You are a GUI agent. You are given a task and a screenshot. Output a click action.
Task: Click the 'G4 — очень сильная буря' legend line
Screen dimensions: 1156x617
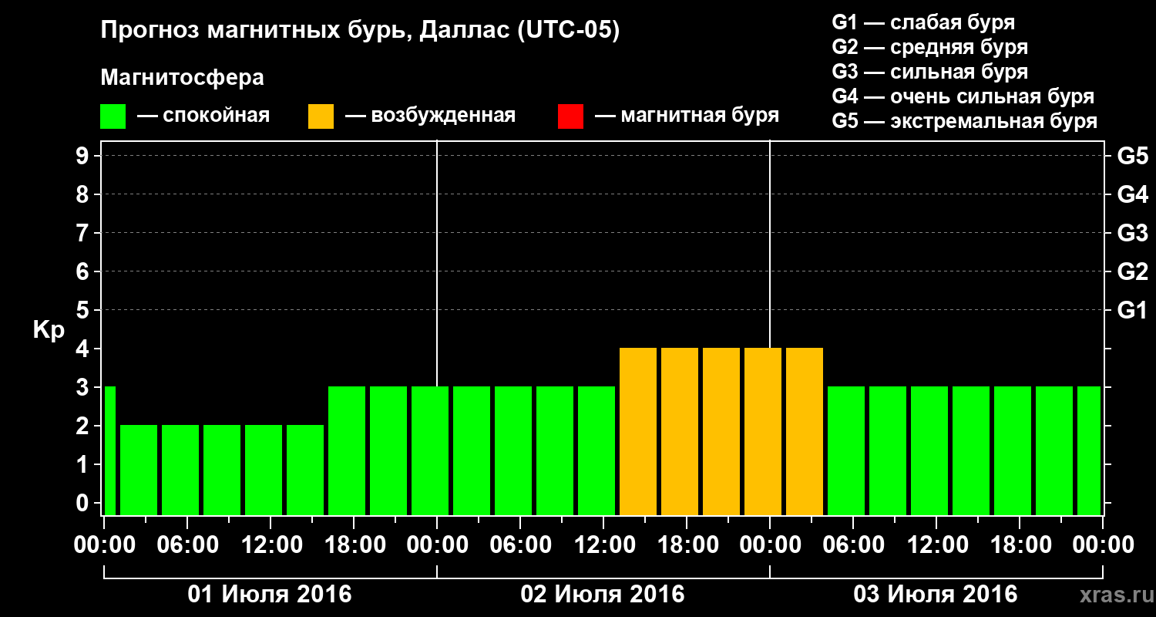963,96
